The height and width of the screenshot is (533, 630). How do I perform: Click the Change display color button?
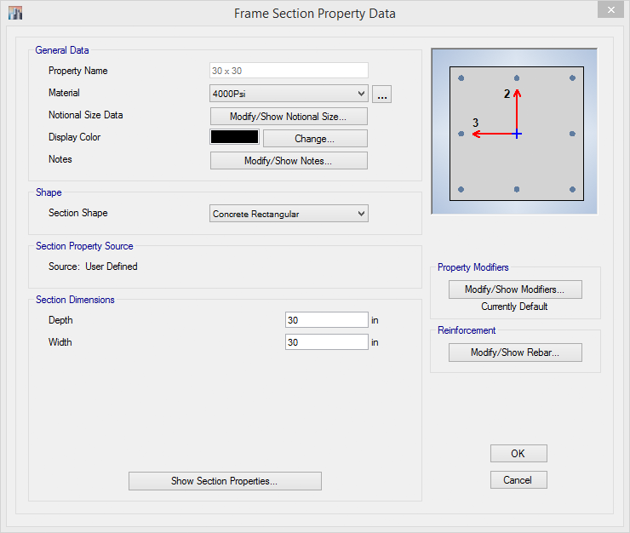[x=315, y=139]
